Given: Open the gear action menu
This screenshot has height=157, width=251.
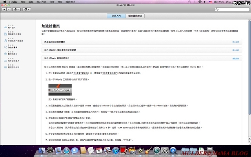Looking at the screenshot, I should [27, 9].
